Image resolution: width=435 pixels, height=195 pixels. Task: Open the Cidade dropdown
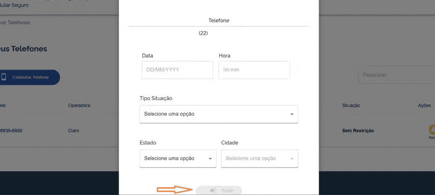point(260,158)
